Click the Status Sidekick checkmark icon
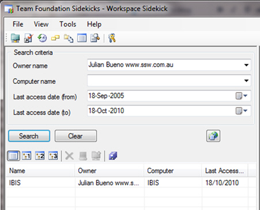The image size is (260, 210). pyautogui.click(x=29, y=38)
